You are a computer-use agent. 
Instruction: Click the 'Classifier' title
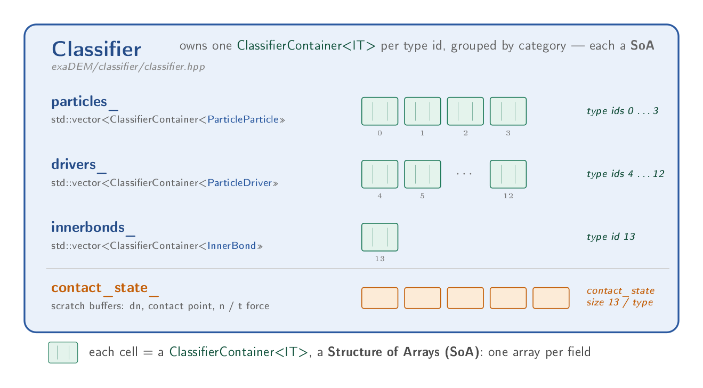coord(96,49)
